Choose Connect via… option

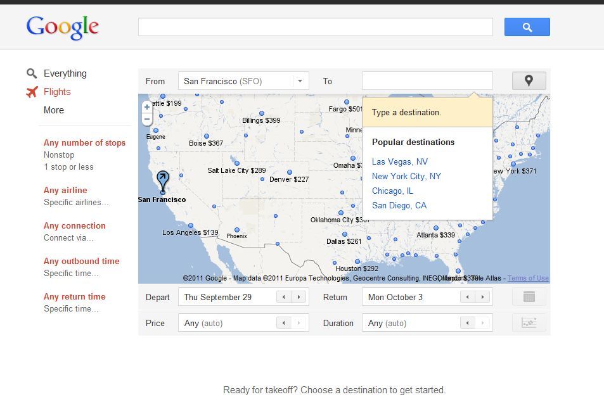click(x=68, y=238)
